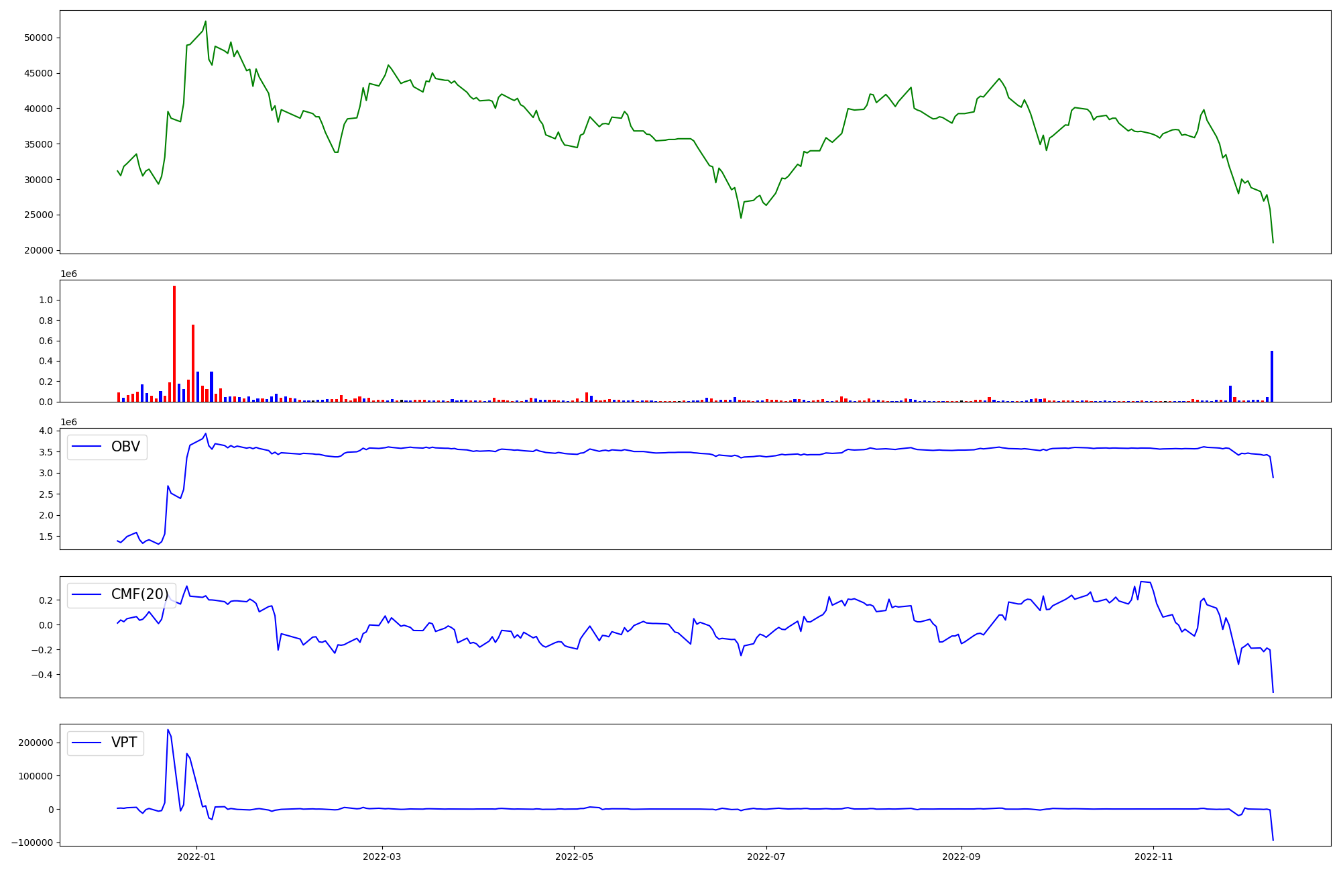
Task: Click the tallest red volume bar
Action: [x=174, y=343]
